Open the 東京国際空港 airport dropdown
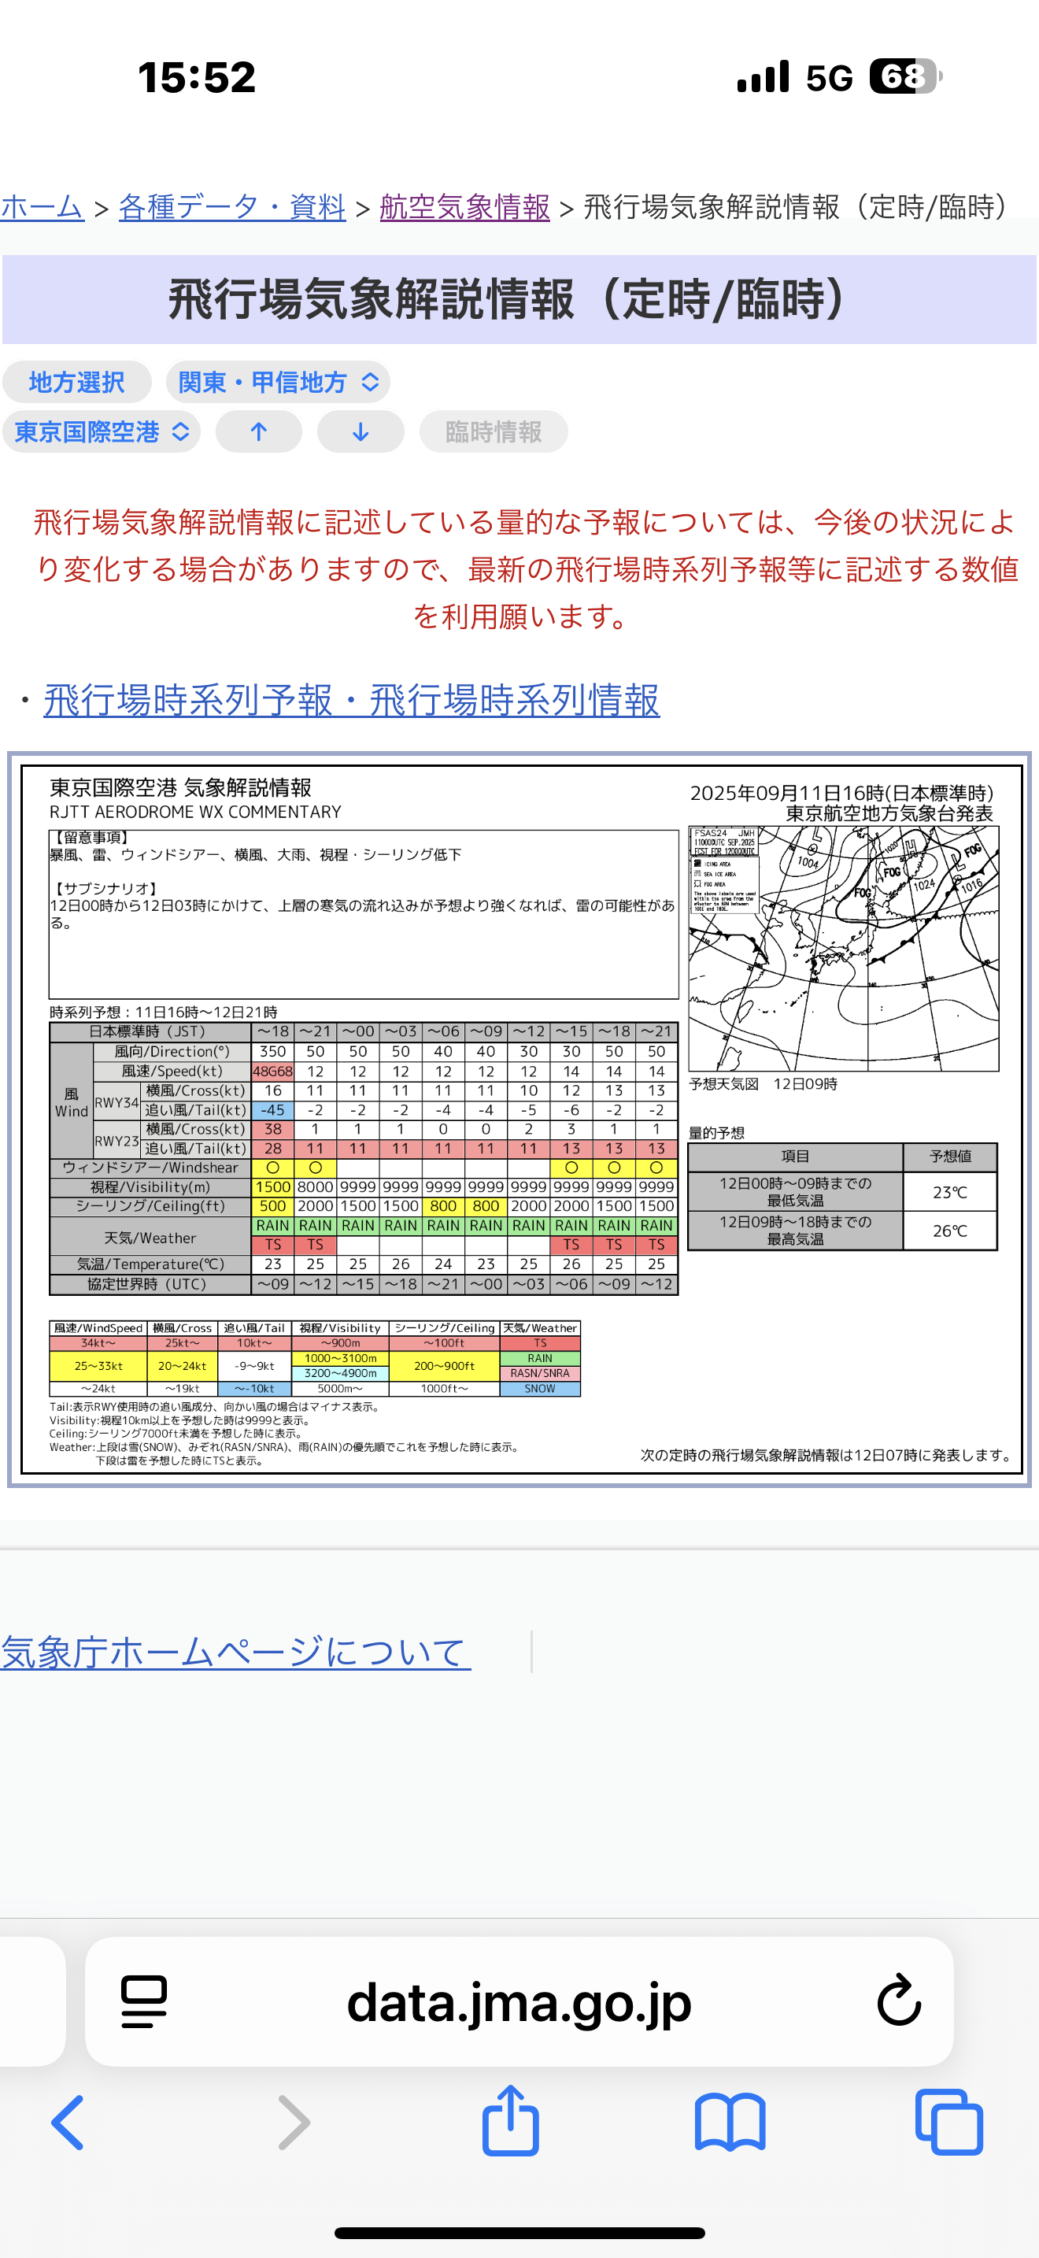The image size is (1039, 2258). click(x=102, y=431)
